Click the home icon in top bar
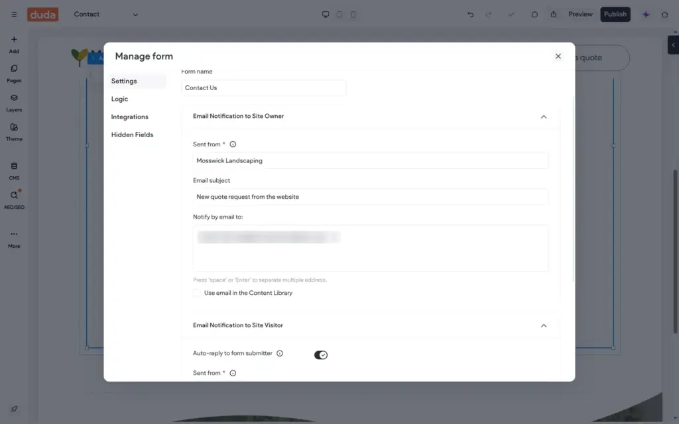The height and width of the screenshot is (424, 679). tap(664, 15)
